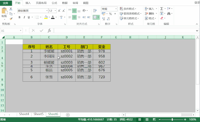Click Decrease Decimal icon
The height and width of the screenshot is (122, 200).
108,19
